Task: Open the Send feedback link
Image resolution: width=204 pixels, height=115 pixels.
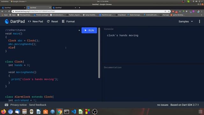Action: click(38, 105)
